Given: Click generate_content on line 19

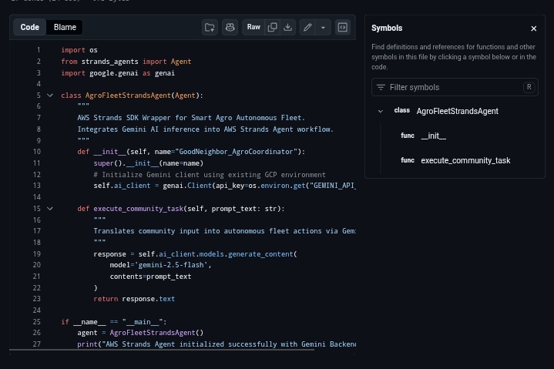Looking at the screenshot, I should tap(260, 254).
